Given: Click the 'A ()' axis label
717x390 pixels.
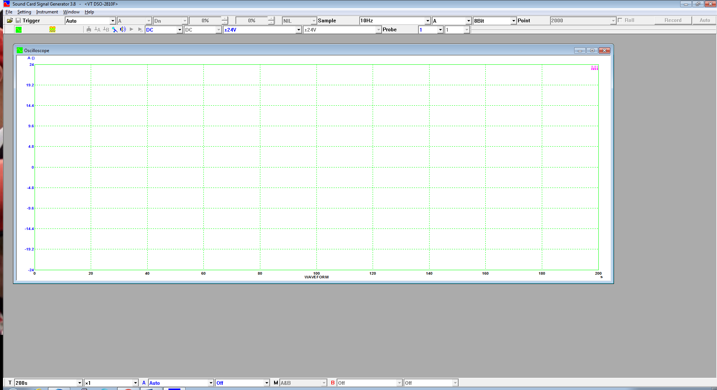Looking at the screenshot, I should point(31,58).
